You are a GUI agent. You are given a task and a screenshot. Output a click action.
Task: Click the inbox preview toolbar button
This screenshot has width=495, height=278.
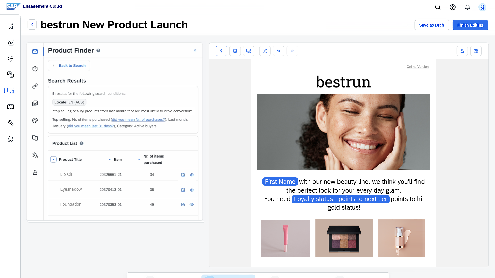coord(235,51)
